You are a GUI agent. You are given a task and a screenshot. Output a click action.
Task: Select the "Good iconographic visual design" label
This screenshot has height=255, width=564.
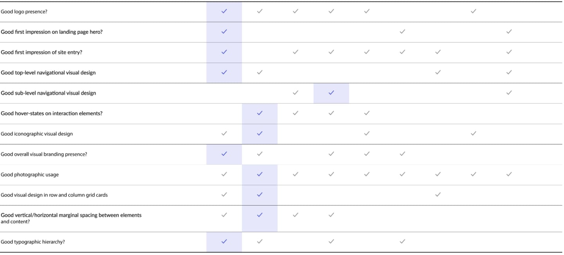coord(37,134)
